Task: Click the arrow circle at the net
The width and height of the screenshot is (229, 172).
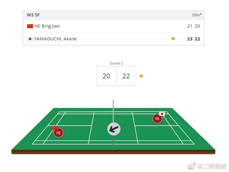Action: pyautogui.click(x=114, y=129)
